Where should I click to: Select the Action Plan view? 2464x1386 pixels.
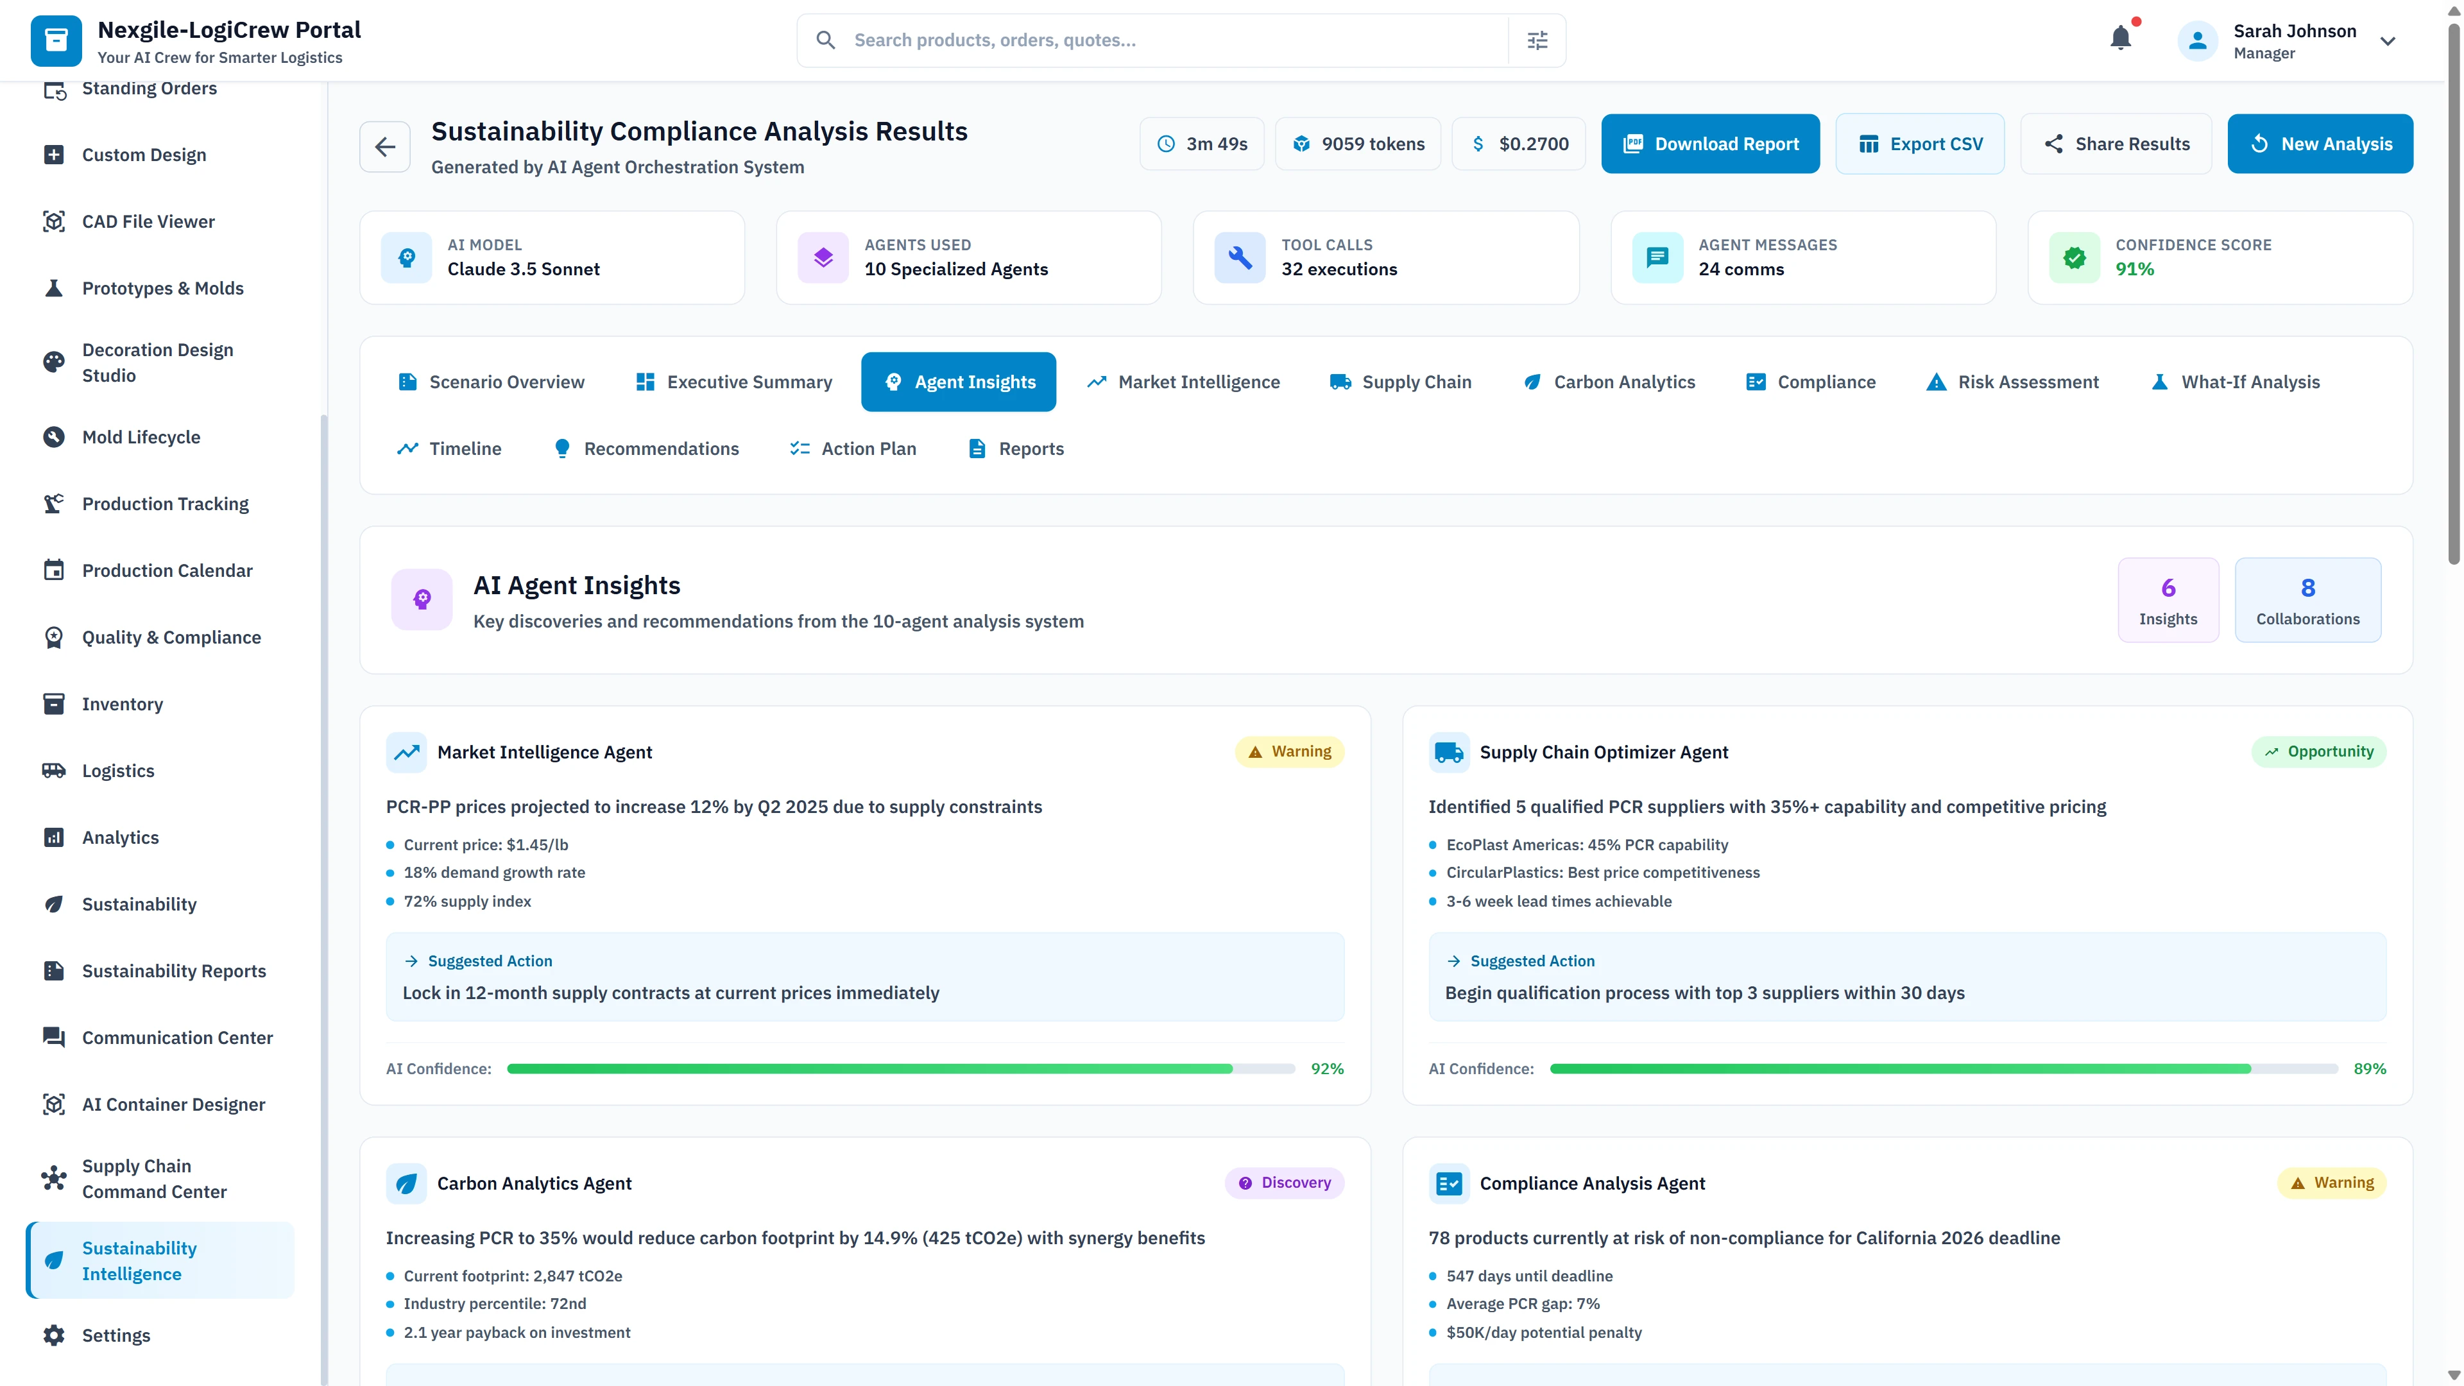(851, 448)
